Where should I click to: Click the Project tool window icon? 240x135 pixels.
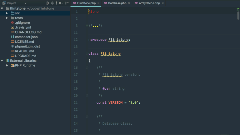tap(4, 3)
